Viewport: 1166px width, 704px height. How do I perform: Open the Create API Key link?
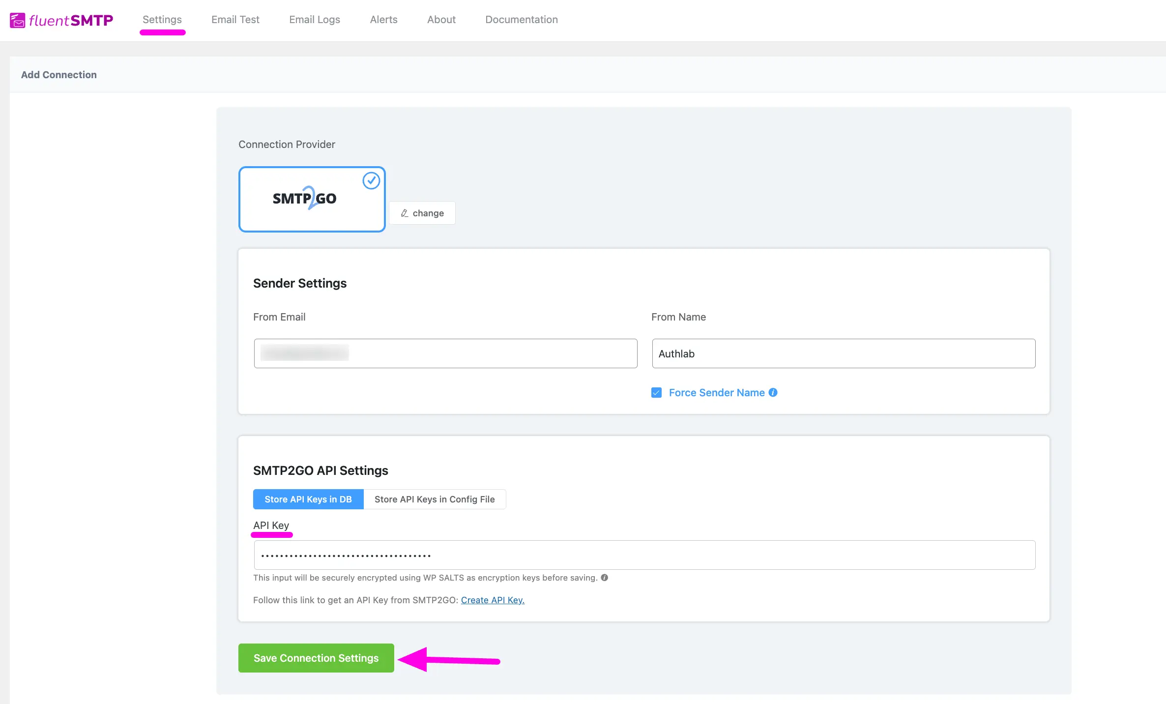(x=493, y=600)
